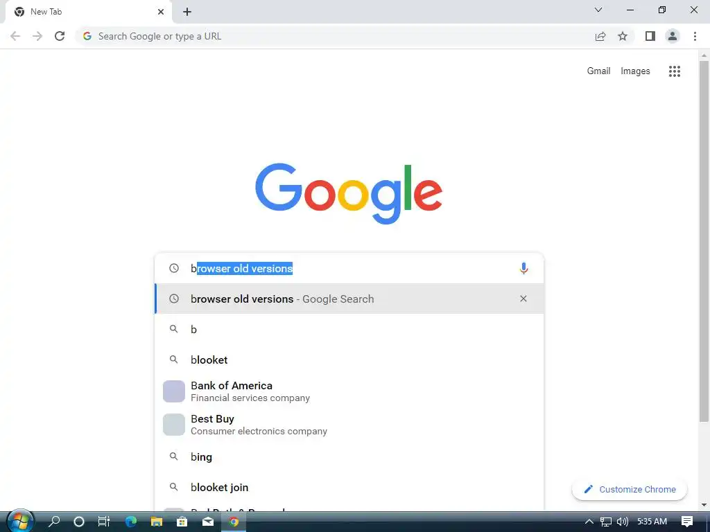Open the Windows Start button

coord(19,522)
